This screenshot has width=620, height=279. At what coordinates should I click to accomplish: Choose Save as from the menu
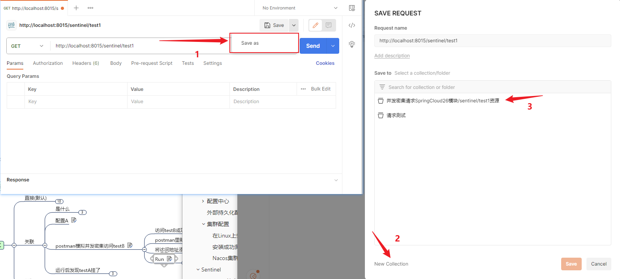[250, 43]
